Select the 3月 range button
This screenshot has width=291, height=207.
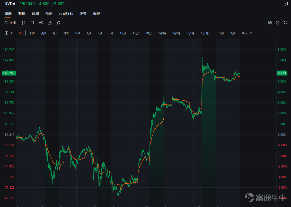pyautogui.click(x=233, y=33)
